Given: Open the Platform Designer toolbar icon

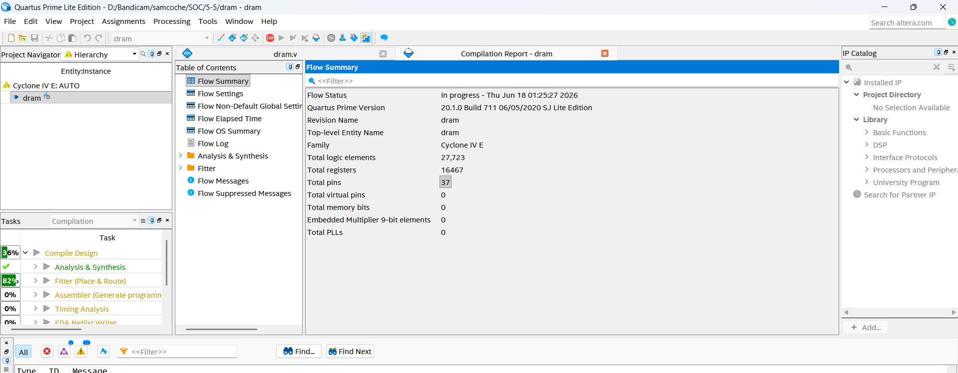Looking at the screenshot, I should click(366, 38).
